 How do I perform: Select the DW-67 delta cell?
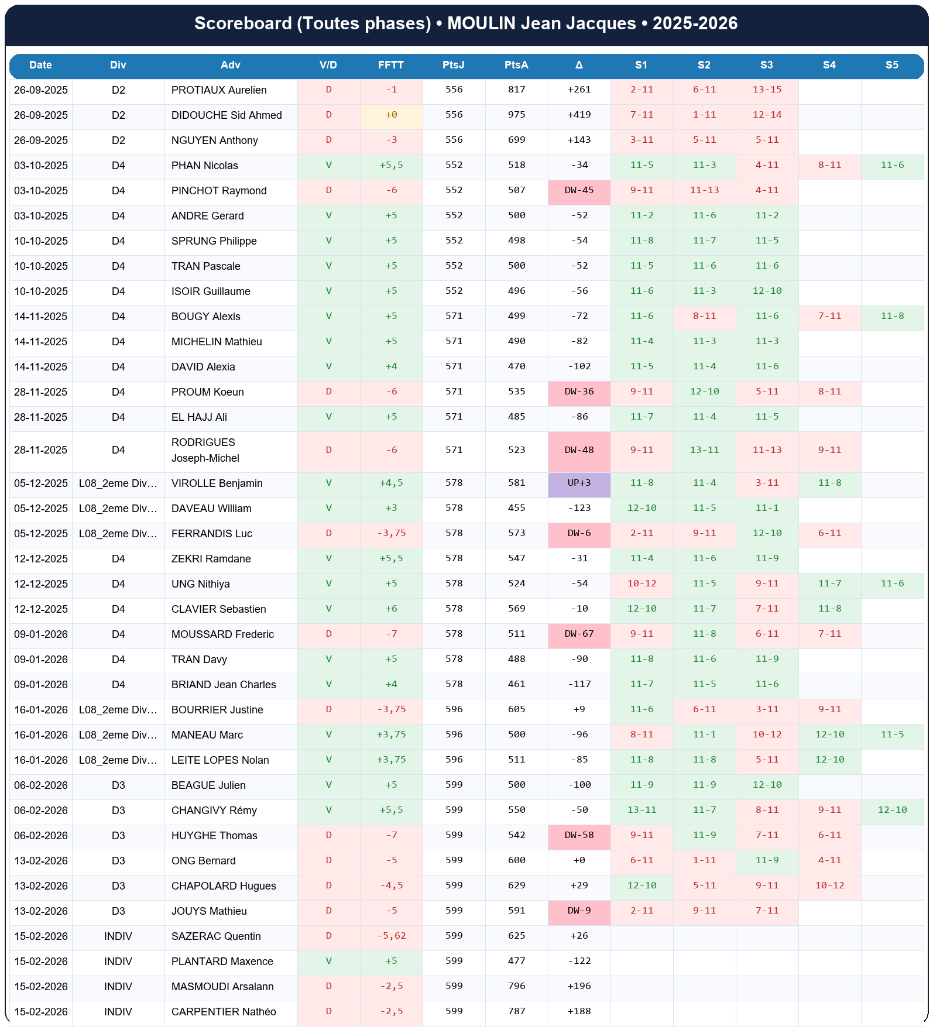tap(579, 634)
